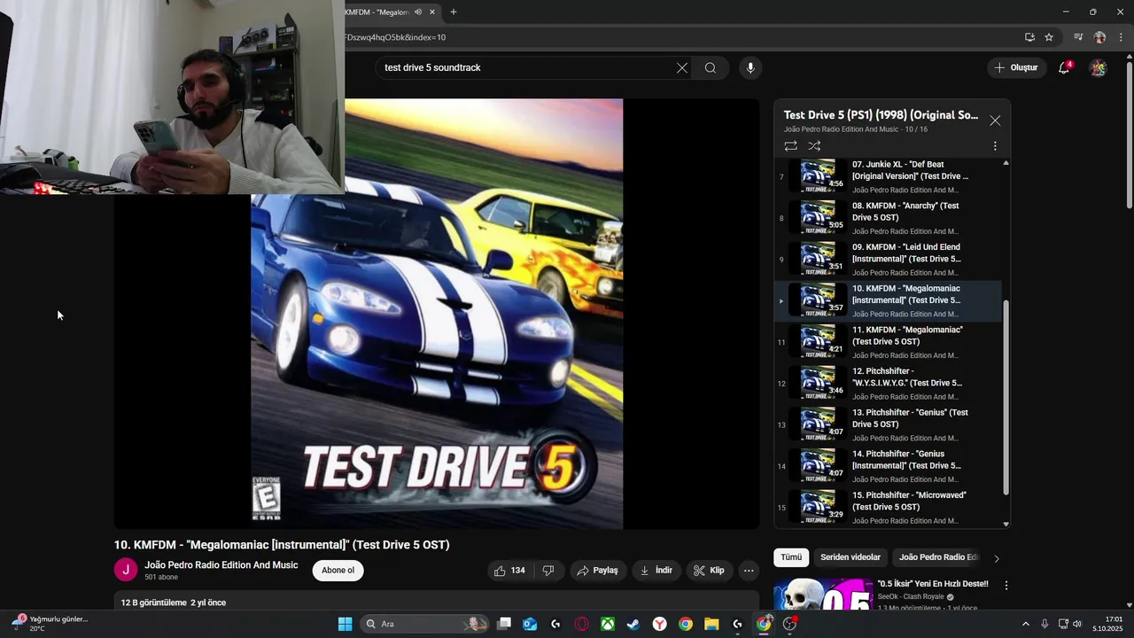Open the browser media controls icon
The width and height of the screenshot is (1134, 638).
click(1078, 37)
